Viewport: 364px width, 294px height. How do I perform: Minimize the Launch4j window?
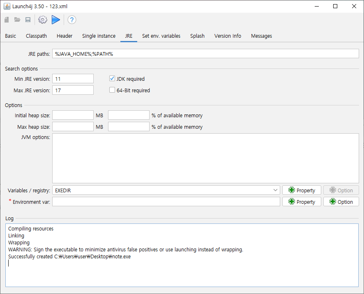[317, 6]
